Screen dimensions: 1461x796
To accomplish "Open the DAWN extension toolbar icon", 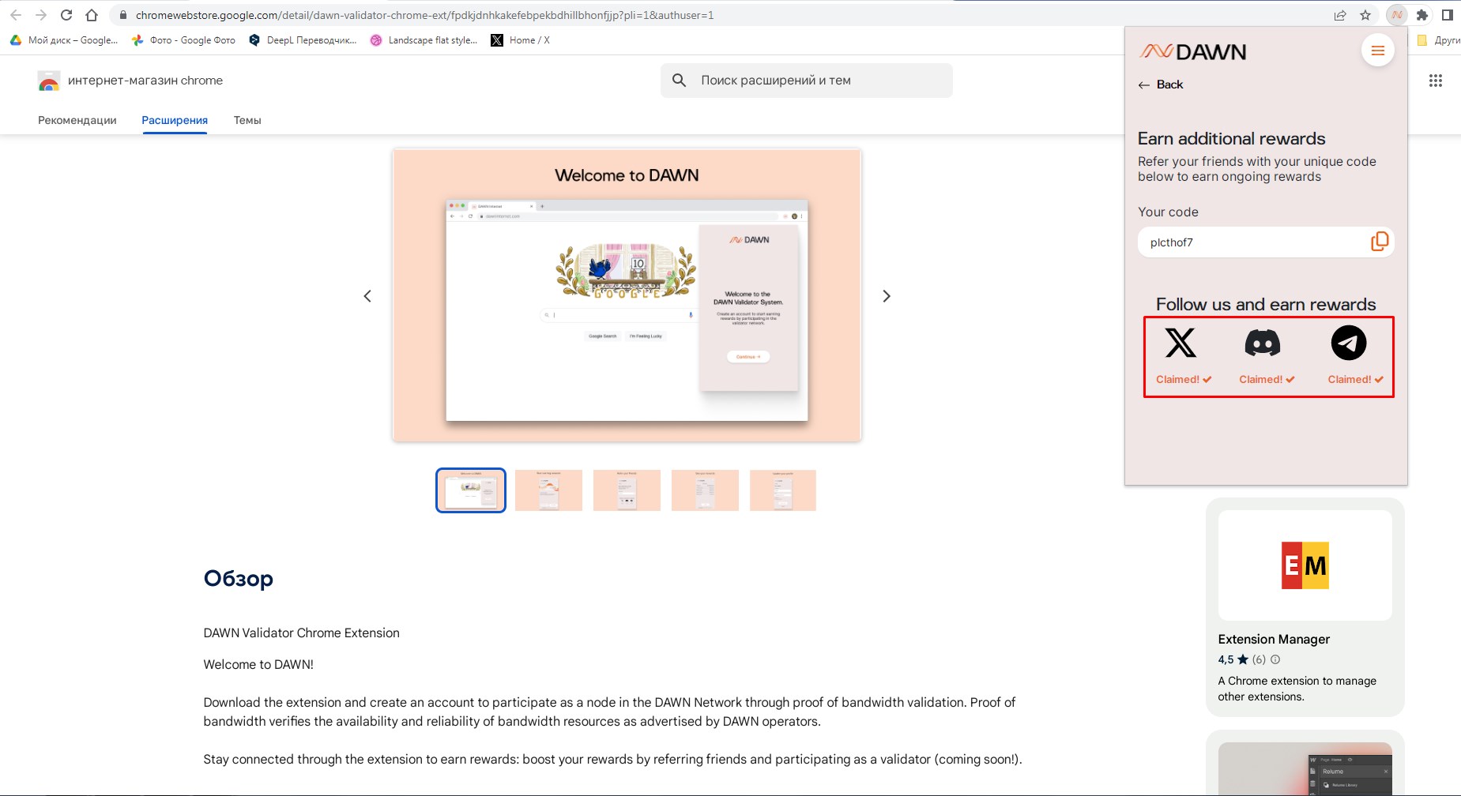I will pos(1397,15).
